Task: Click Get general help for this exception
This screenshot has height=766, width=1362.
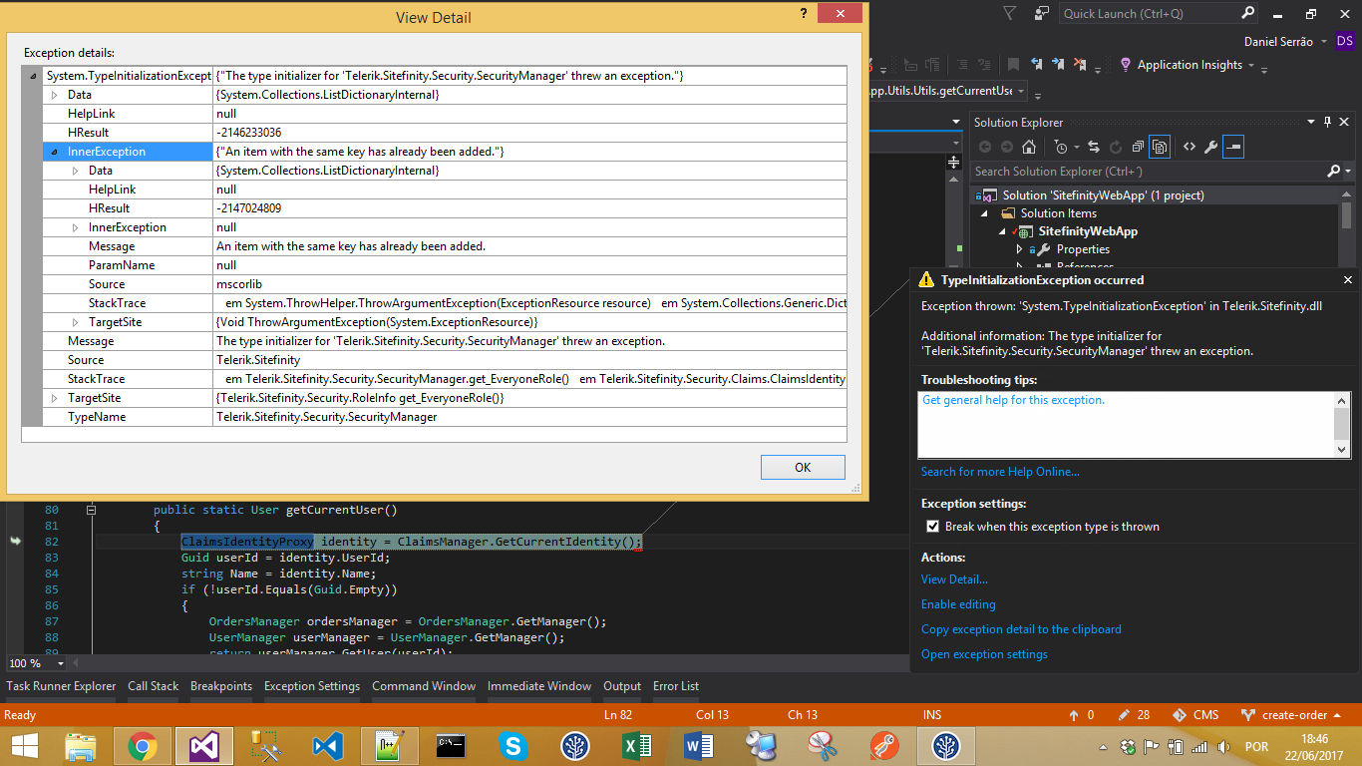Action: 1013,400
